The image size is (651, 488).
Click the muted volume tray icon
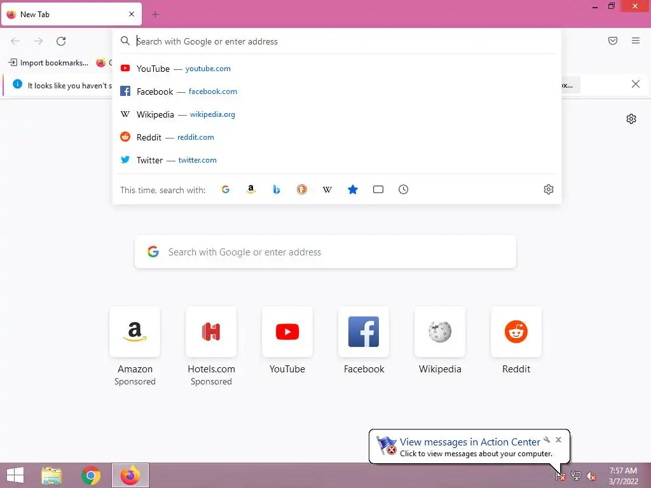click(x=591, y=476)
